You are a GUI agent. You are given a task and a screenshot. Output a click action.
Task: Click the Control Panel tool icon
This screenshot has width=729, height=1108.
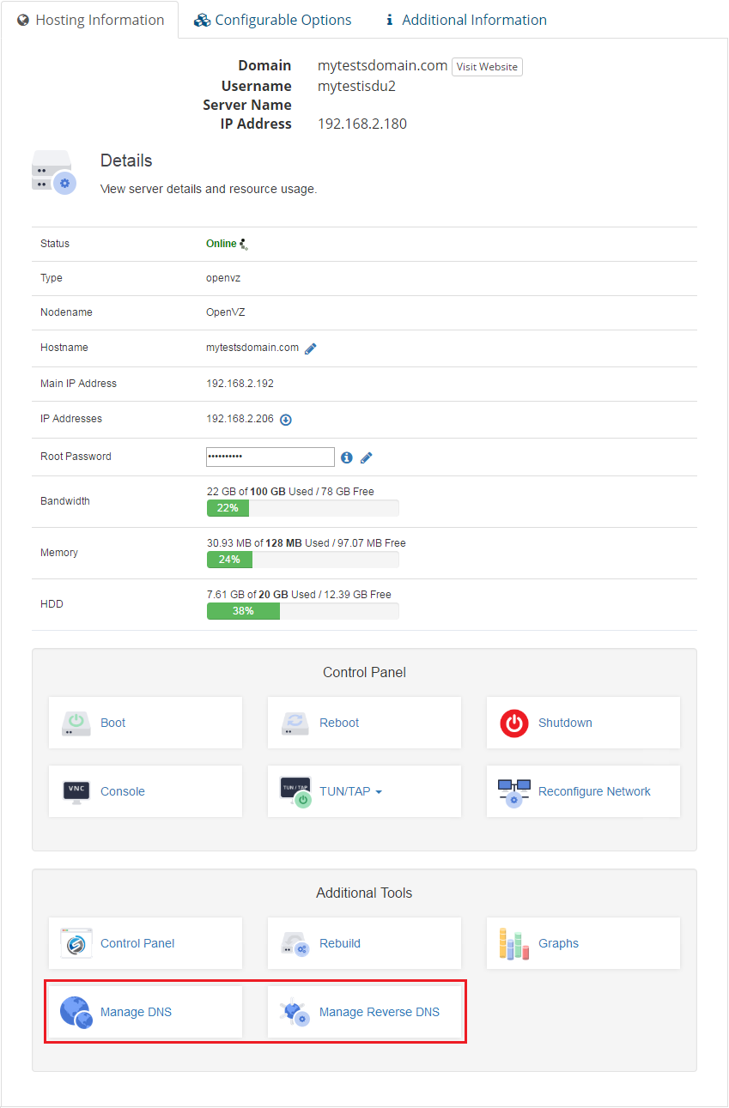(x=76, y=943)
